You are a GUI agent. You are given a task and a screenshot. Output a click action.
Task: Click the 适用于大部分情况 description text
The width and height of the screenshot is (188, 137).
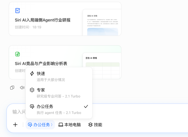point(51,80)
